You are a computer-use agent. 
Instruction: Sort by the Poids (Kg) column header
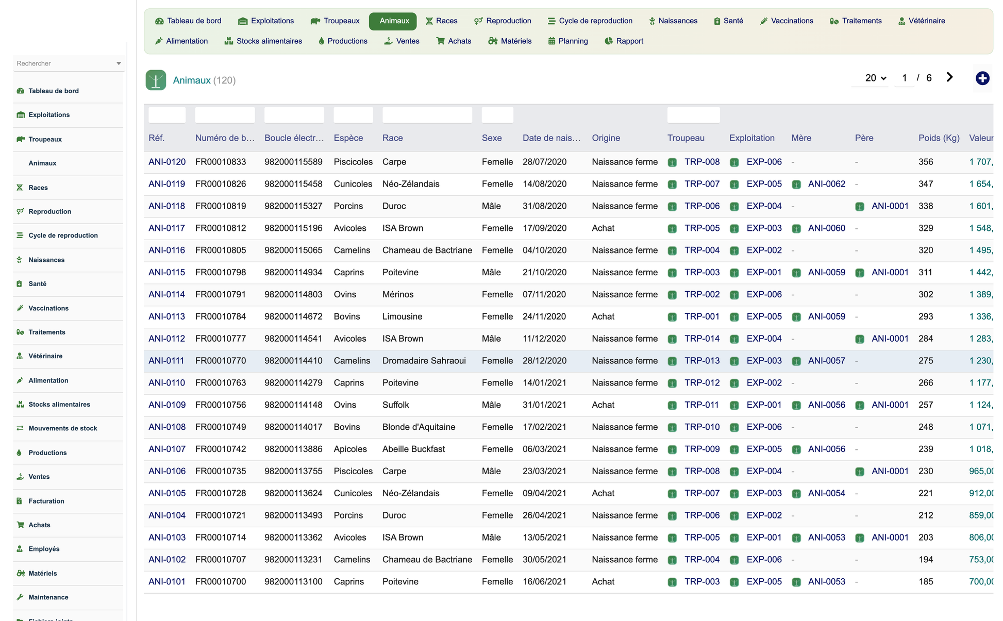coord(939,138)
